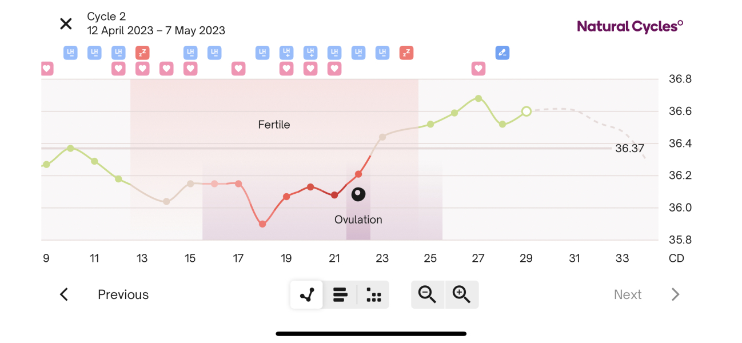Tap the heart icon above cycle day 17
Screen dimensions: 742x343
(238, 69)
